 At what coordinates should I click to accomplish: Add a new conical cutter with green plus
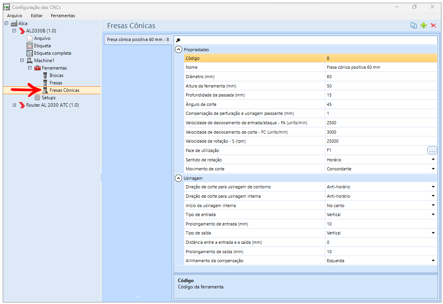pos(423,25)
